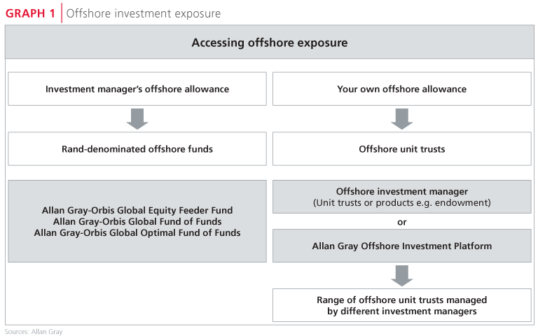The image size is (545, 336).
Task: Click the Range of offshore unit trusts box
Action: tap(402, 305)
